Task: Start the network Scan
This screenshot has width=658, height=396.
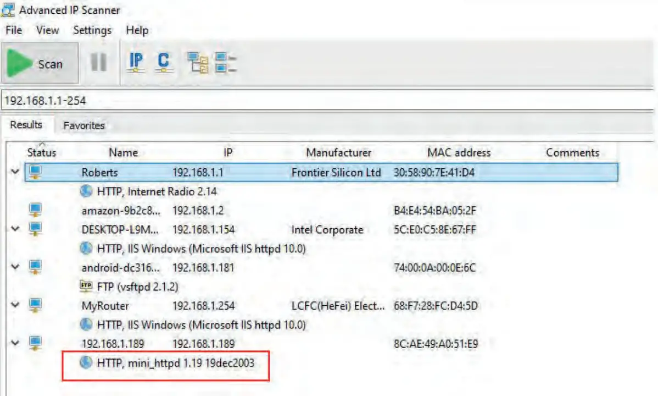Action: 40,63
